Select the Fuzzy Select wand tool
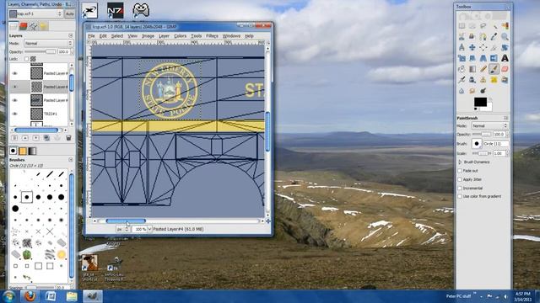The height and width of the screenshot is (303, 540). point(494,26)
